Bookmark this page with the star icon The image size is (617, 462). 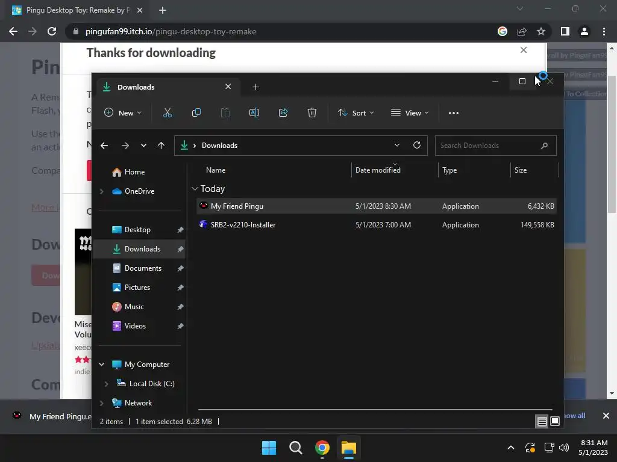[x=541, y=31]
